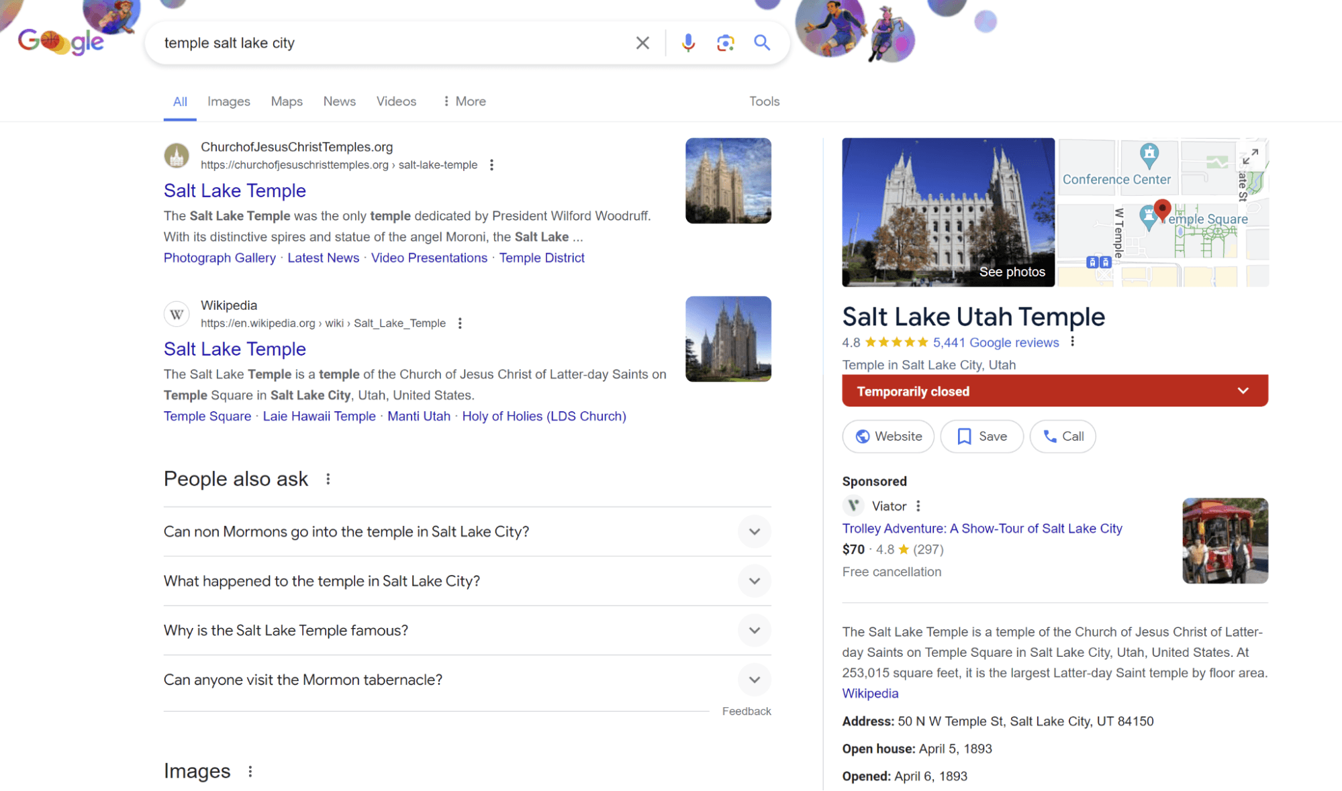Click three-dot menu next to Viator sponsor
Image resolution: width=1342 pixels, height=791 pixels.
918,506
